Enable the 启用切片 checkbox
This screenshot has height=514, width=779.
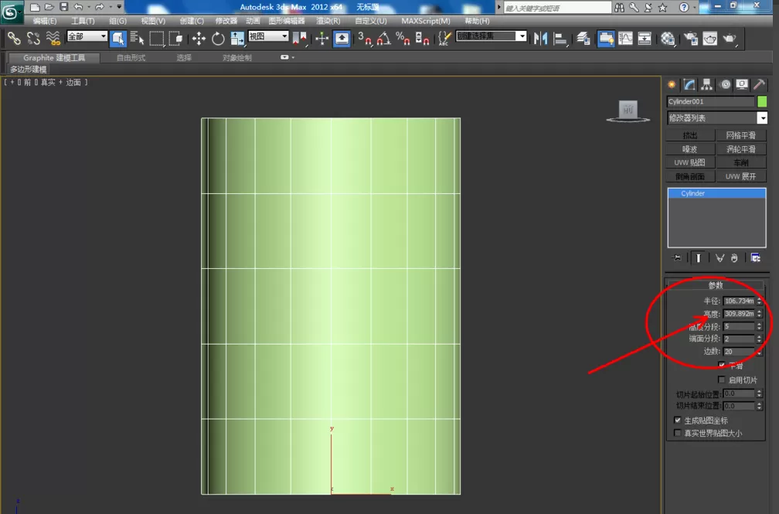[721, 380]
